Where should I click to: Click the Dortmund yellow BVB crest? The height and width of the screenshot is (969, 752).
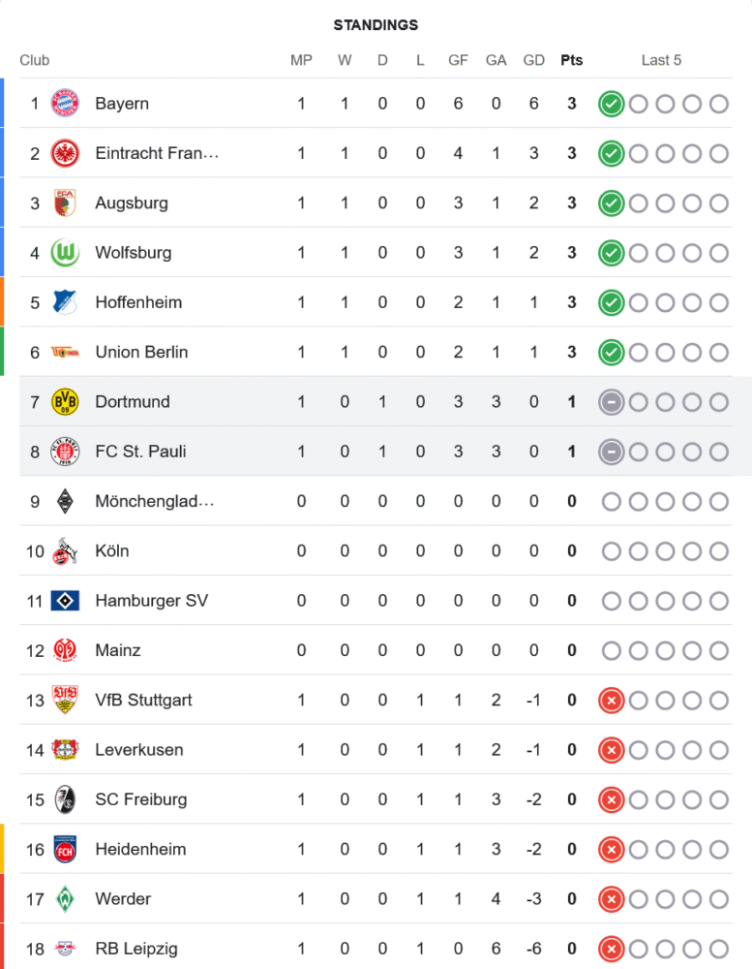tap(65, 401)
